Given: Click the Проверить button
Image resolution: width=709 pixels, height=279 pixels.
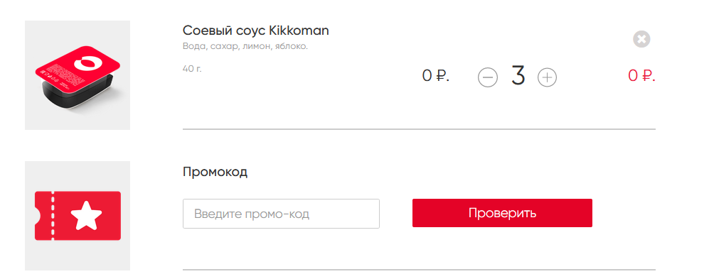Looking at the screenshot, I should tap(502, 213).
